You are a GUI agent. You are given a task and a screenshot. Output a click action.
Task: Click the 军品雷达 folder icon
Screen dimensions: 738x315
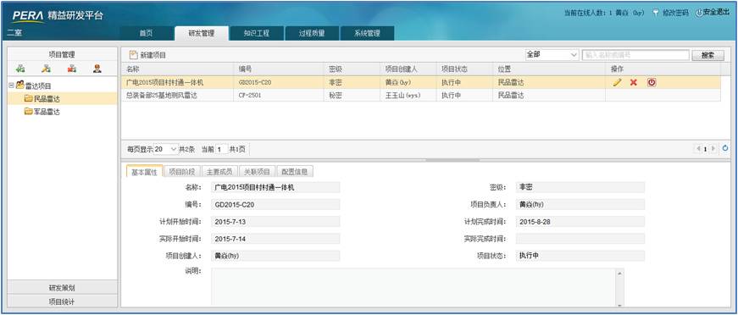coord(28,112)
